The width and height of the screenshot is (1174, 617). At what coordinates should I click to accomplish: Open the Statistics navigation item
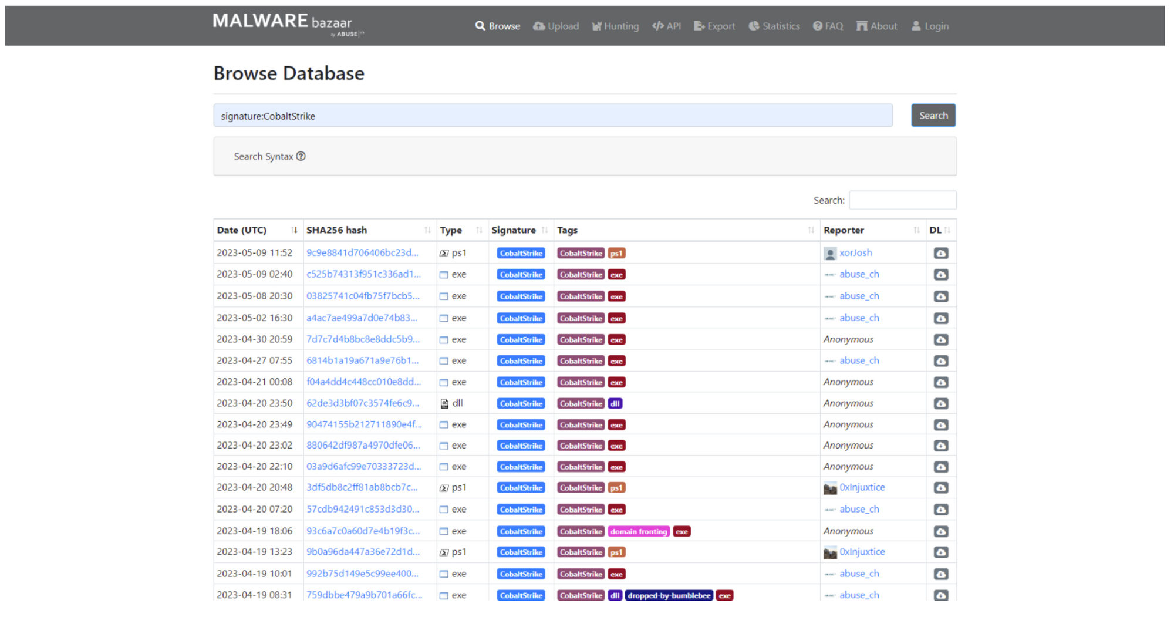774,26
